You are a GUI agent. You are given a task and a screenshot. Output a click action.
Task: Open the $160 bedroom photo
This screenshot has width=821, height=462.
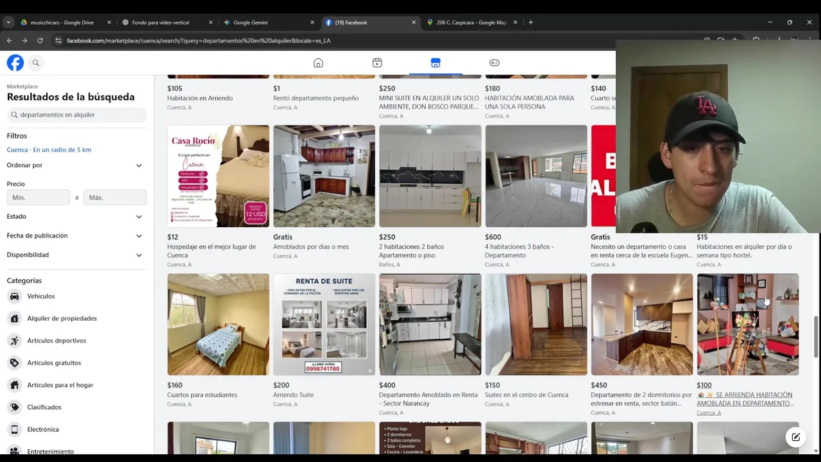click(218, 325)
